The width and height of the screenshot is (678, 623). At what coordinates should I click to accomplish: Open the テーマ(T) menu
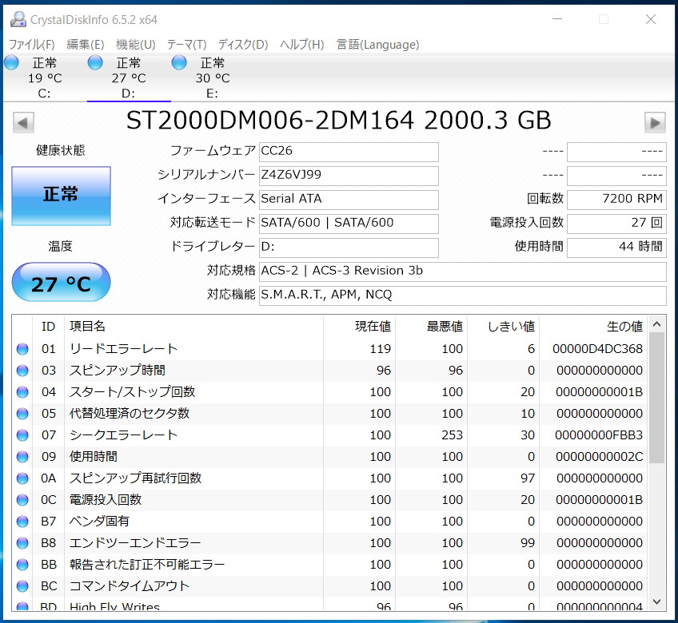(187, 45)
